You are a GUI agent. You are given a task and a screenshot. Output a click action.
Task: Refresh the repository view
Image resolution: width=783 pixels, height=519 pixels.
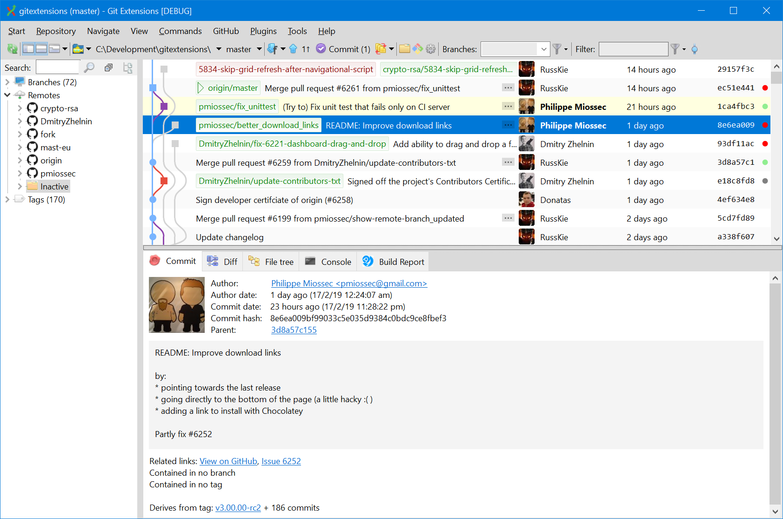(x=12, y=49)
